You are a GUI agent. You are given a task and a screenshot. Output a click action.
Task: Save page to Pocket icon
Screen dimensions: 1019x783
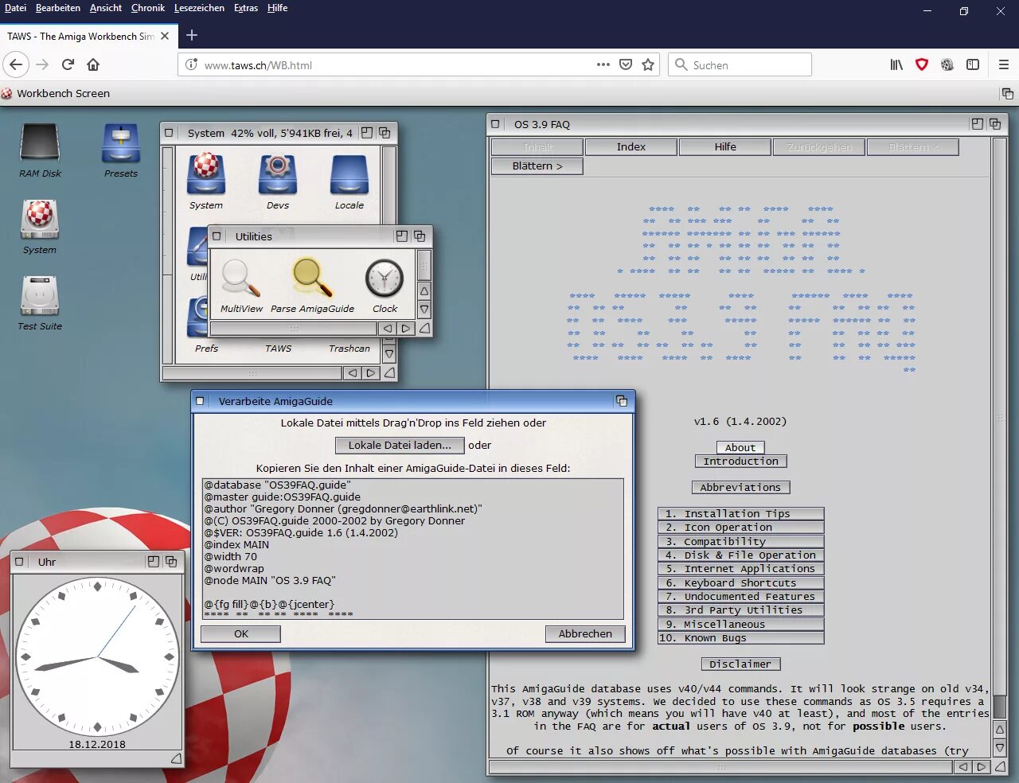(x=626, y=64)
